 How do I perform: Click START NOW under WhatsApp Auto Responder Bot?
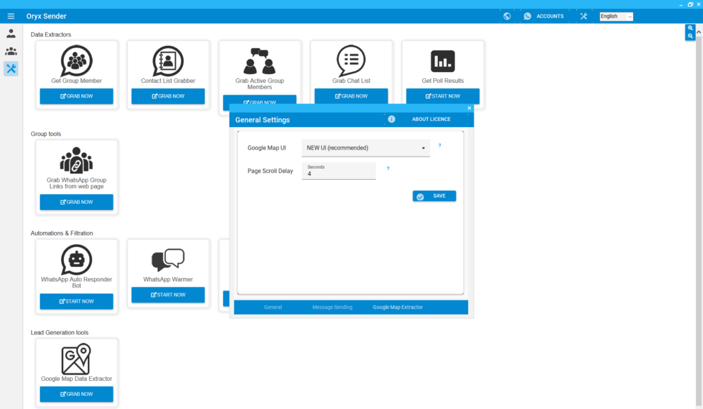77,301
